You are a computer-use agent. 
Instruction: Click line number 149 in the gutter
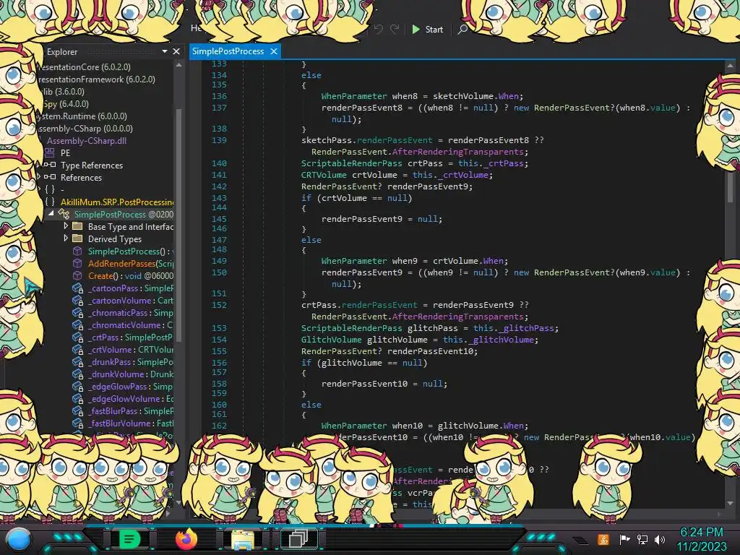pyautogui.click(x=219, y=260)
